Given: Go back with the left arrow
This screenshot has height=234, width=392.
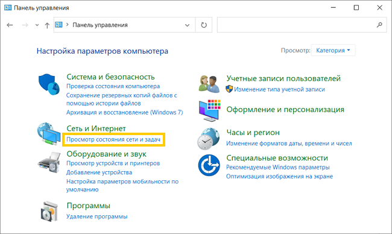Looking at the screenshot, I should point(10,25).
